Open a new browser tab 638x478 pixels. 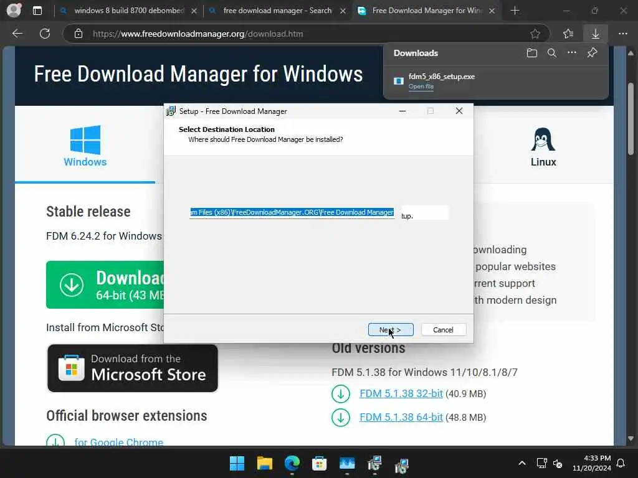point(515,11)
